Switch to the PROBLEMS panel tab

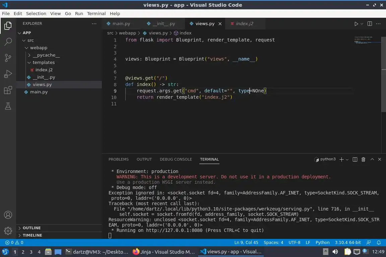click(x=118, y=159)
